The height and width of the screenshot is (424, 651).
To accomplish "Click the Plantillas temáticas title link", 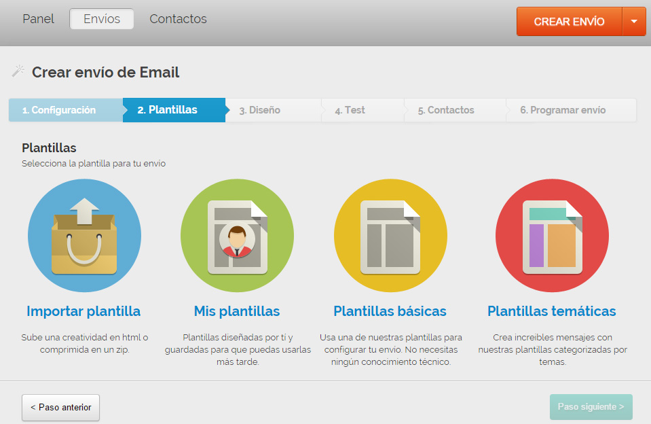I will [x=551, y=311].
